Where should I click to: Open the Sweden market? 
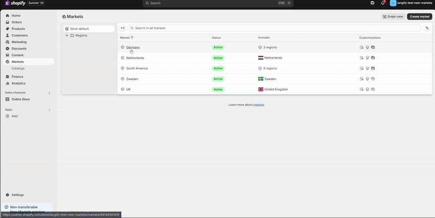pyautogui.click(x=132, y=79)
